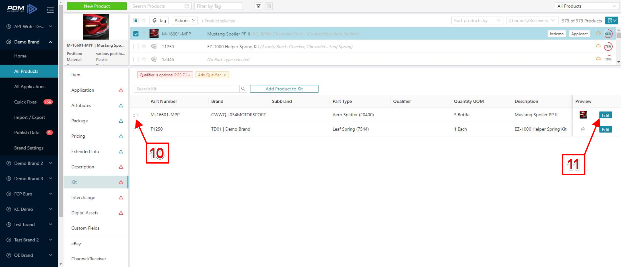Click the Search Kit magnifier icon
The image size is (621, 267).
pyautogui.click(x=243, y=89)
